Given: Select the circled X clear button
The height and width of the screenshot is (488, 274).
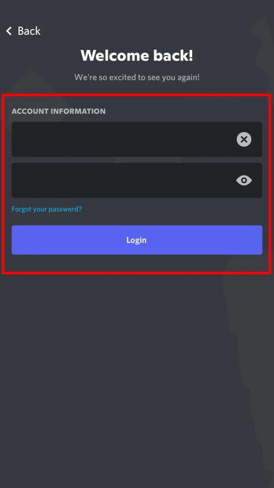Looking at the screenshot, I should coord(244,139).
